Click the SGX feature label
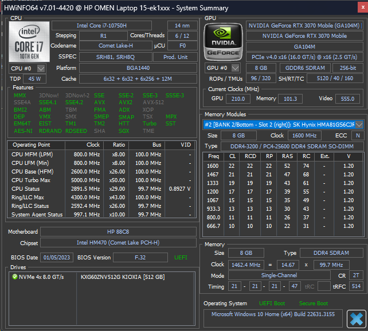This screenshot has width=368, height=331. (x=124, y=131)
